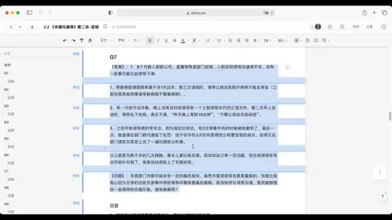Jump to Q1 in the outline
This screenshot has height=220, width=392.
(x=6, y=73)
